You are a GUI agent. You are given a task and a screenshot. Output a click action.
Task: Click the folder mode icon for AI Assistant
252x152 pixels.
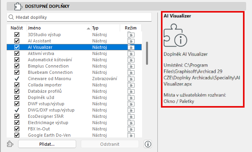[131, 41]
